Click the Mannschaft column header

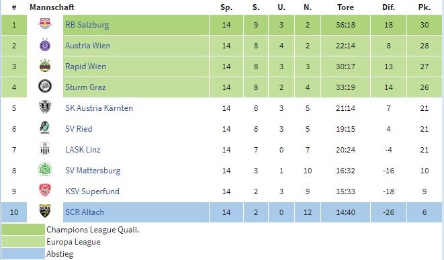(x=52, y=7)
